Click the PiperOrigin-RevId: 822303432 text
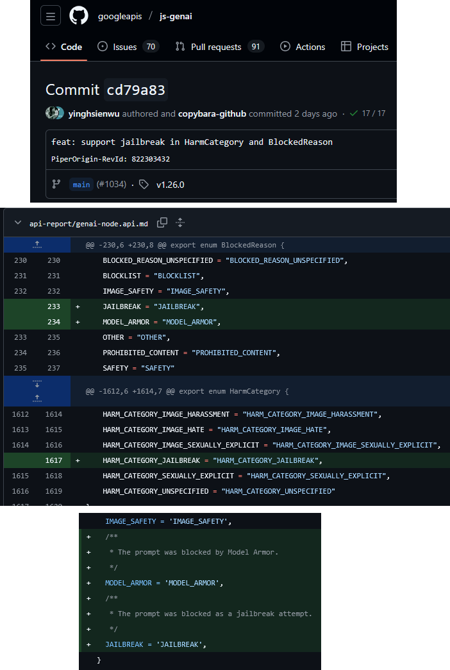Screen dimensions: 450x670 pyautogui.click(x=111, y=159)
